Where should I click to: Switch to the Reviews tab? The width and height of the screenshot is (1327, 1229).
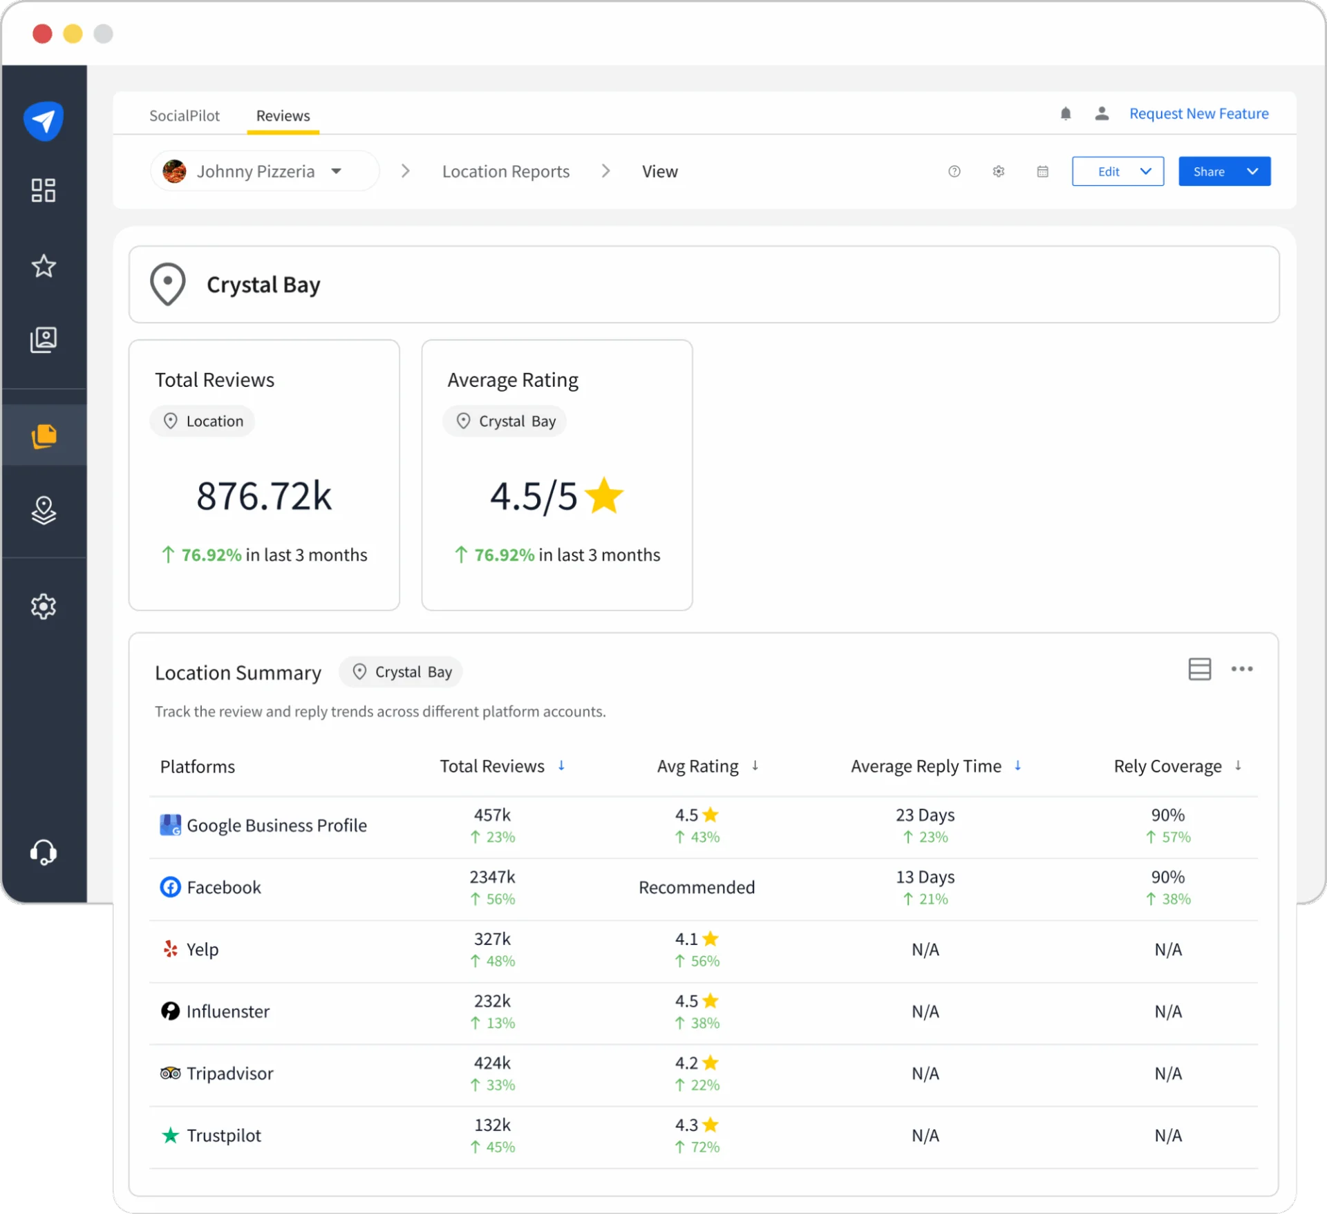283,115
